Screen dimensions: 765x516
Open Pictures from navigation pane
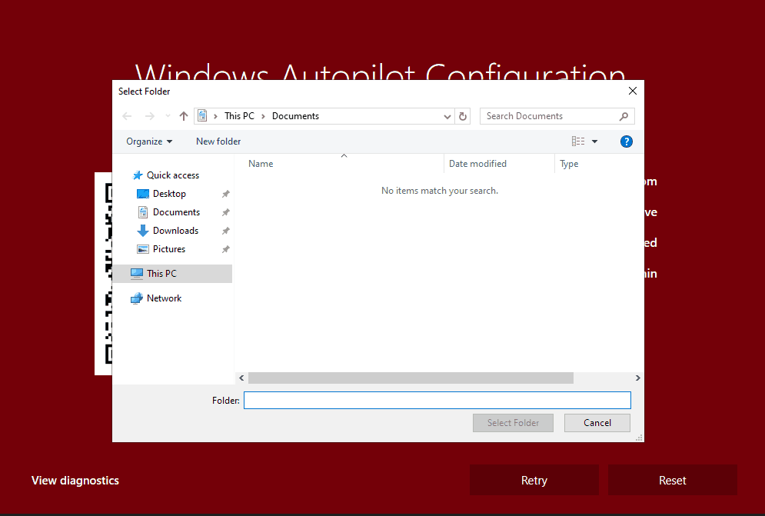[x=169, y=249]
